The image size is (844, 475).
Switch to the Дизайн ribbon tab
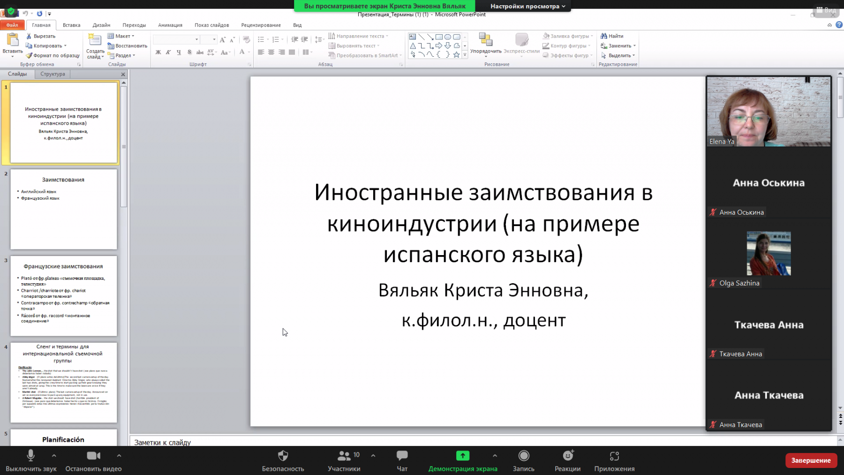(101, 25)
